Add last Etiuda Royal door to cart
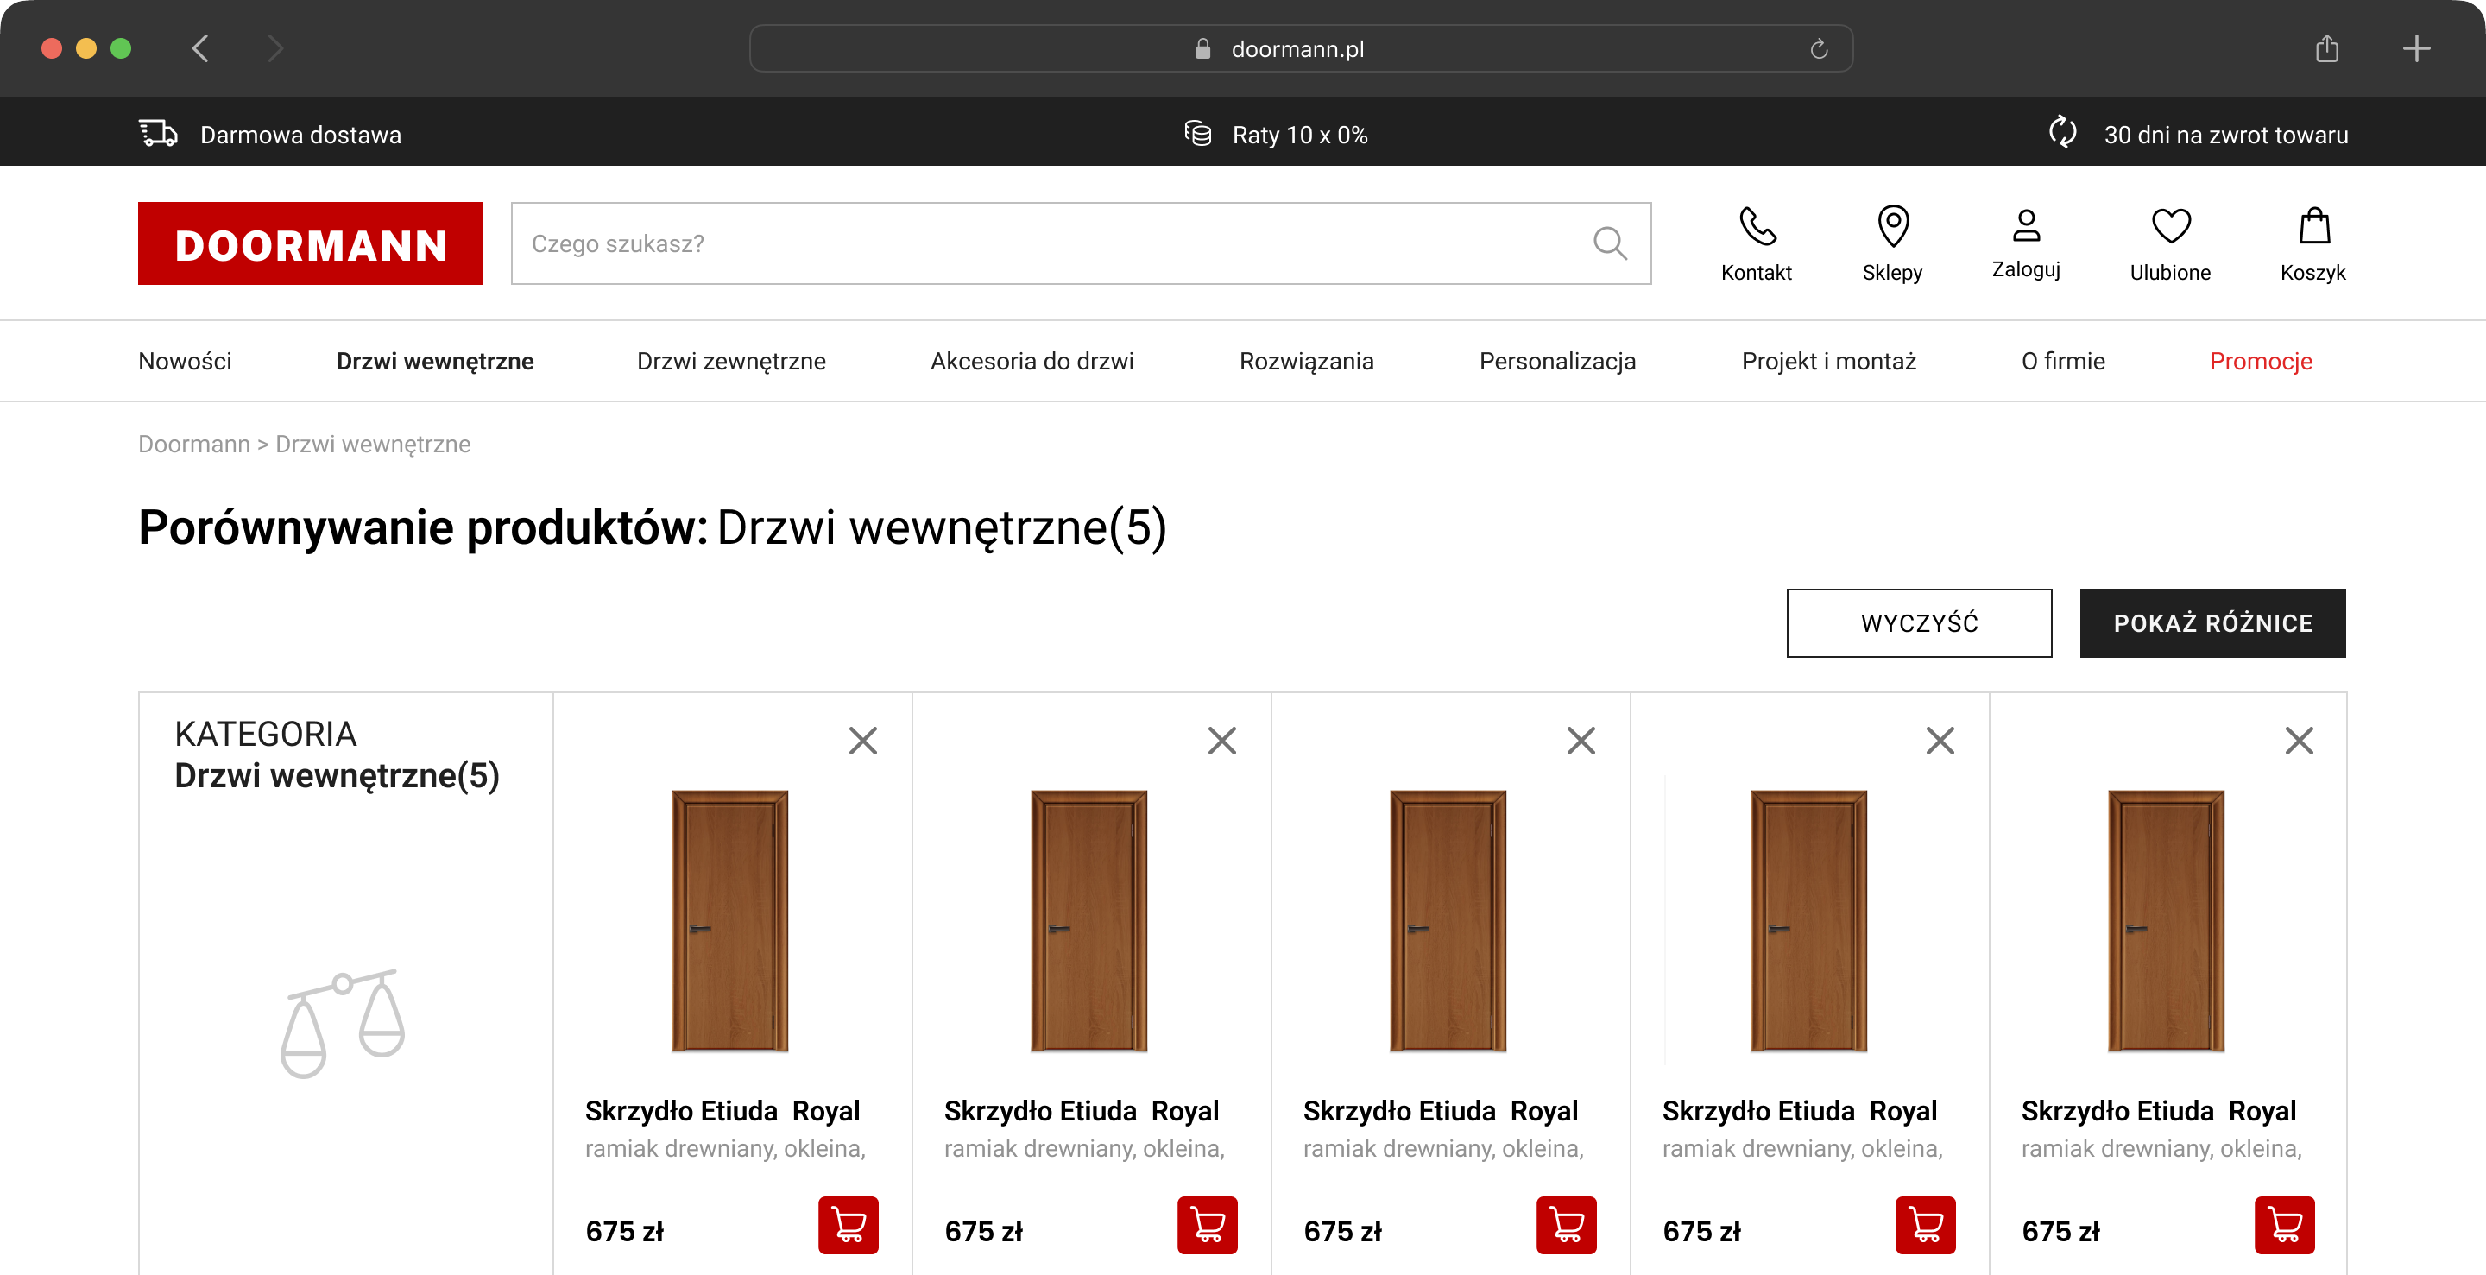This screenshot has width=2486, height=1275. click(2284, 1225)
